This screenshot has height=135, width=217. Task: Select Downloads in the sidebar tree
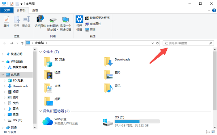(18, 86)
